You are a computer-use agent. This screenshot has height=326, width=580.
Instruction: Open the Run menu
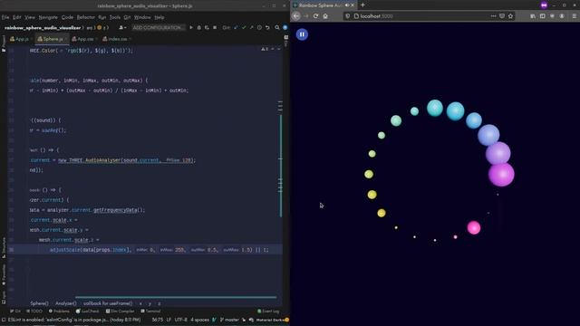pos(102,17)
